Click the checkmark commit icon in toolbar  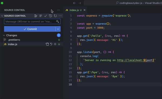pos(46,16)
